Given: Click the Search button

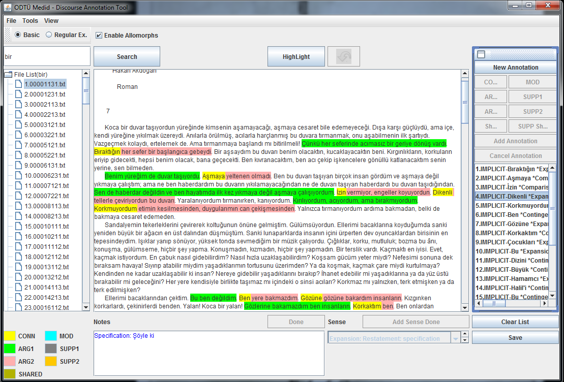Looking at the screenshot, I should coord(127,56).
